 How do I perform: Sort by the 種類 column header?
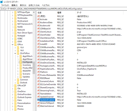(x=66, y=13)
